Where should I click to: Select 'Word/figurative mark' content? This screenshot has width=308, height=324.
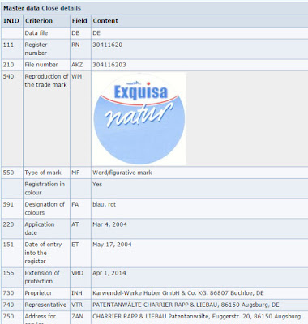click(122, 173)
